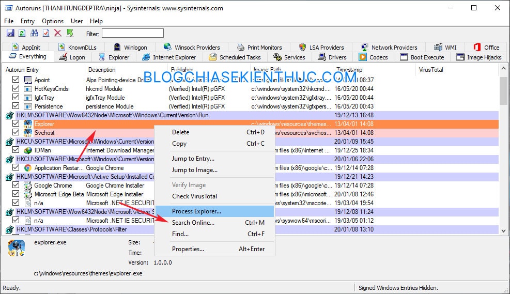This screenshot has width=510, height=294.
Task: Open the File menu
Action: [9, 21]
